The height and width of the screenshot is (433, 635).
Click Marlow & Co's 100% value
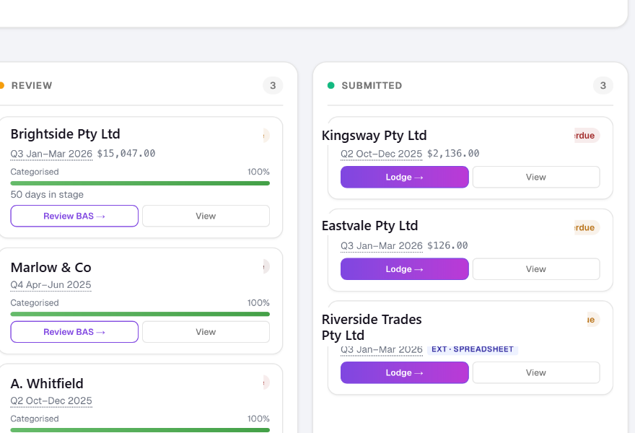(258, 302)
